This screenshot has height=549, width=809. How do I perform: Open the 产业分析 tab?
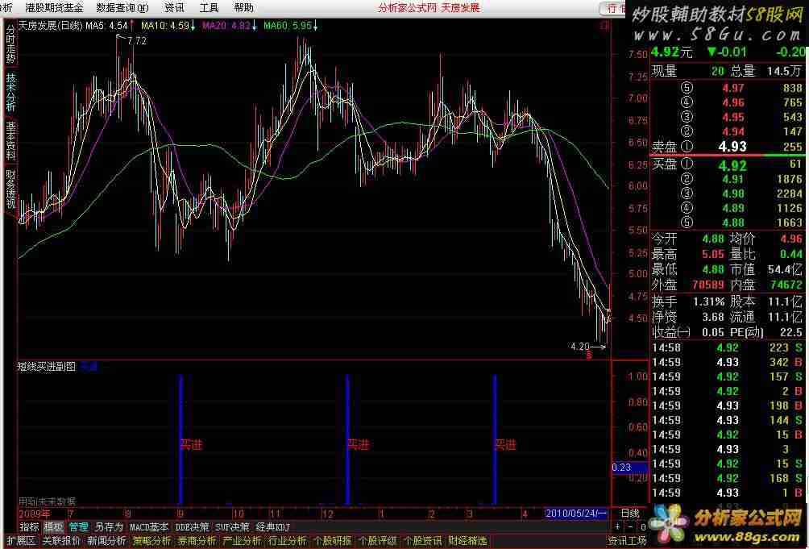242,541
